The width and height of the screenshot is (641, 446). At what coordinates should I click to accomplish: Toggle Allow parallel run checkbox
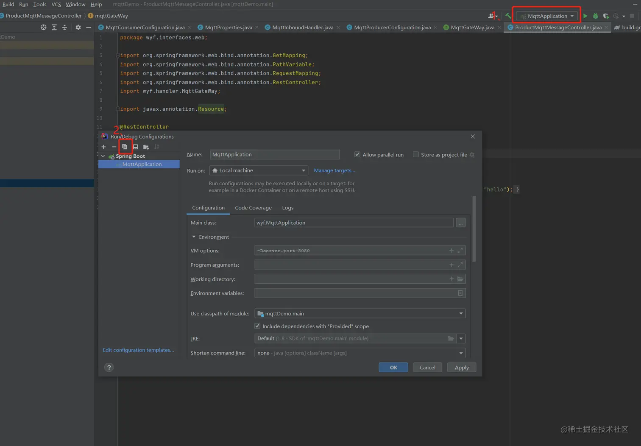357,155
